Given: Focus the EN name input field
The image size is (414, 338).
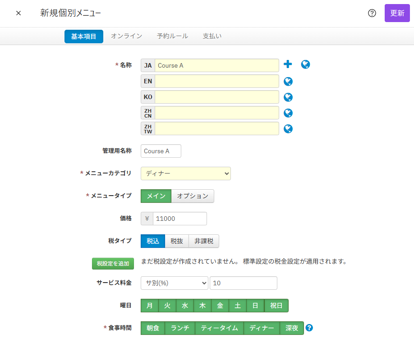Looking at the screenshot, I should point(217,81).
